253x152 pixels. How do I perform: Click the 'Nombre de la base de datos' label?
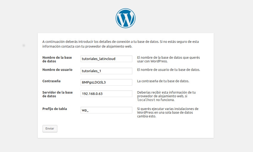pos(57,59)
